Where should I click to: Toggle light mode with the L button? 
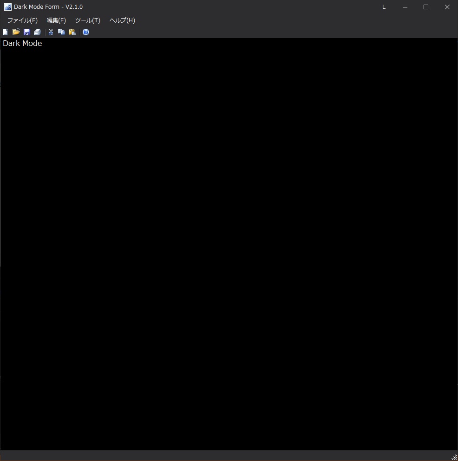point(384,7)
